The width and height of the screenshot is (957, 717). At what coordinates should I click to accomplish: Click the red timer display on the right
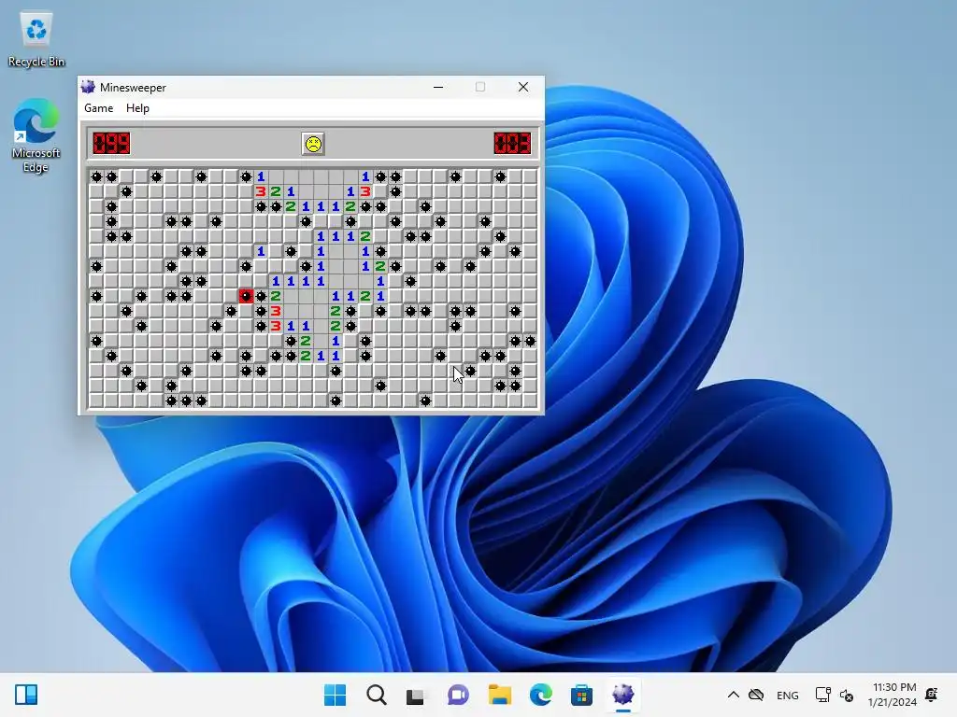[513, 144]
